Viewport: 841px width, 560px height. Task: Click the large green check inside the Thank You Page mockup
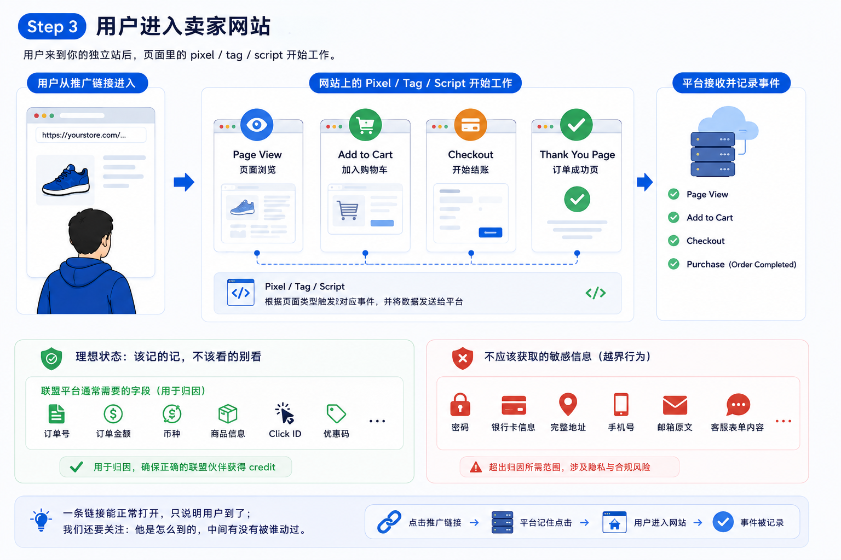[x=577, y=199]
